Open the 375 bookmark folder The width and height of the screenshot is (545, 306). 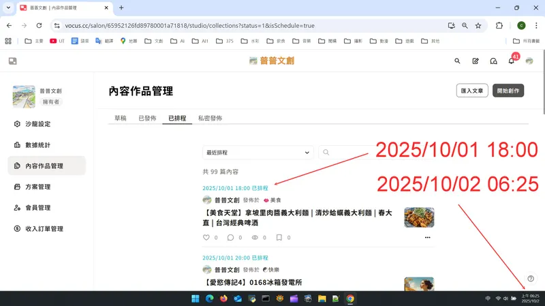click(x=225, y=41)
